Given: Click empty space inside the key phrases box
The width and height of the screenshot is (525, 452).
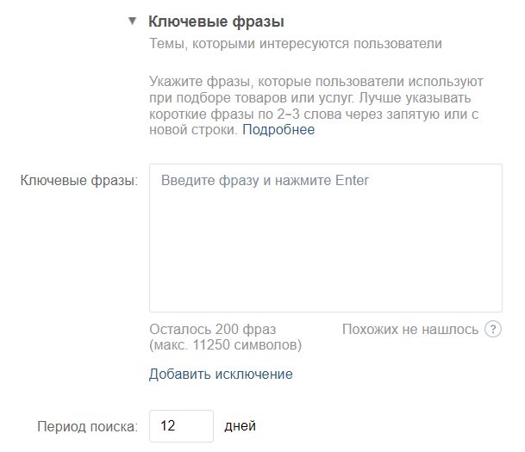Looking at the screenshot, I should pyautogui.click(x=325, y=258).
